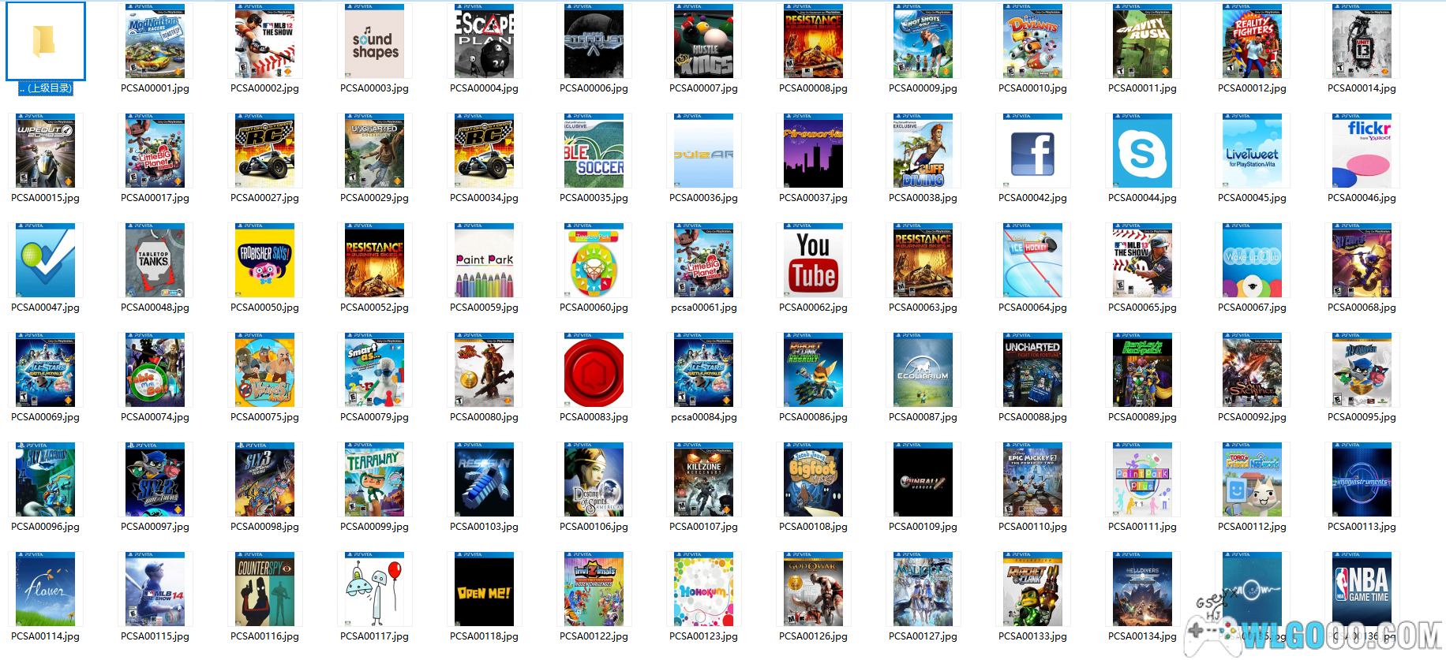The image size is (1446, 660).
Task: Click the YouTube cover thumbnail PCSA00062.jpg
Action: 813,261
